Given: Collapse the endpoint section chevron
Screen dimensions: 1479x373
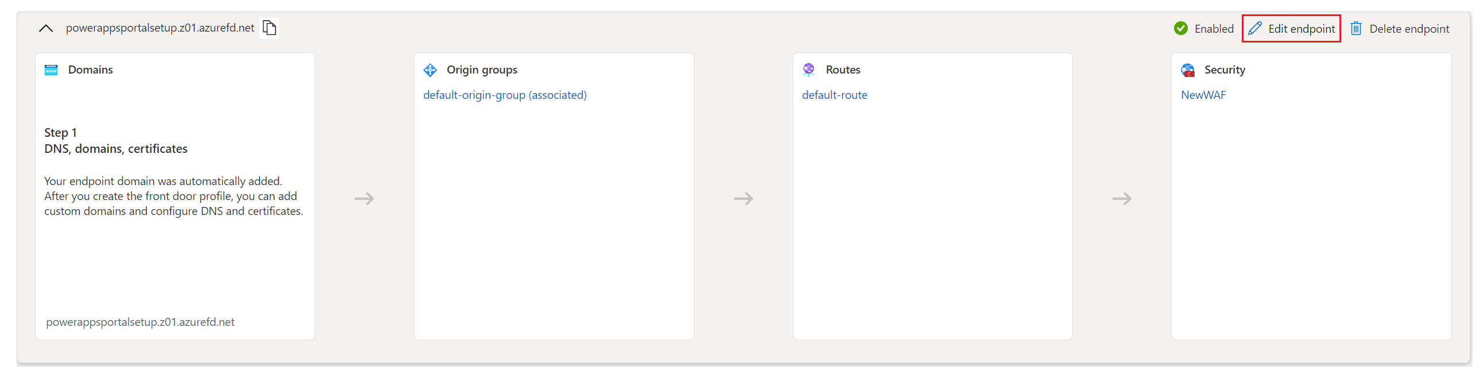Looking at the screenshot, I should click(46, 28).
